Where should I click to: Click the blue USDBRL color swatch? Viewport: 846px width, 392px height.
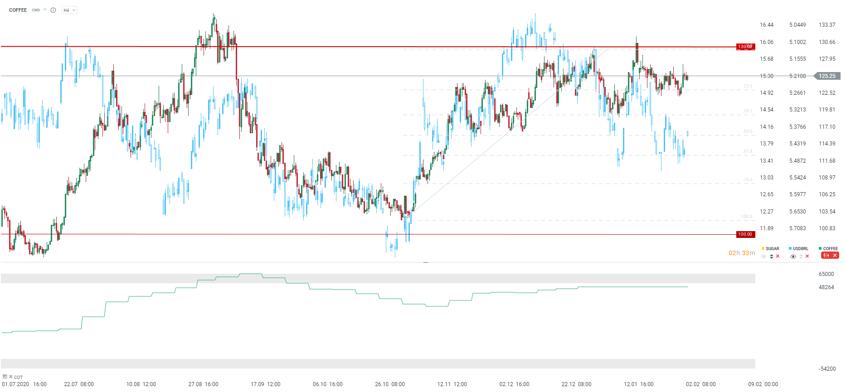click(x=790, y=248)
